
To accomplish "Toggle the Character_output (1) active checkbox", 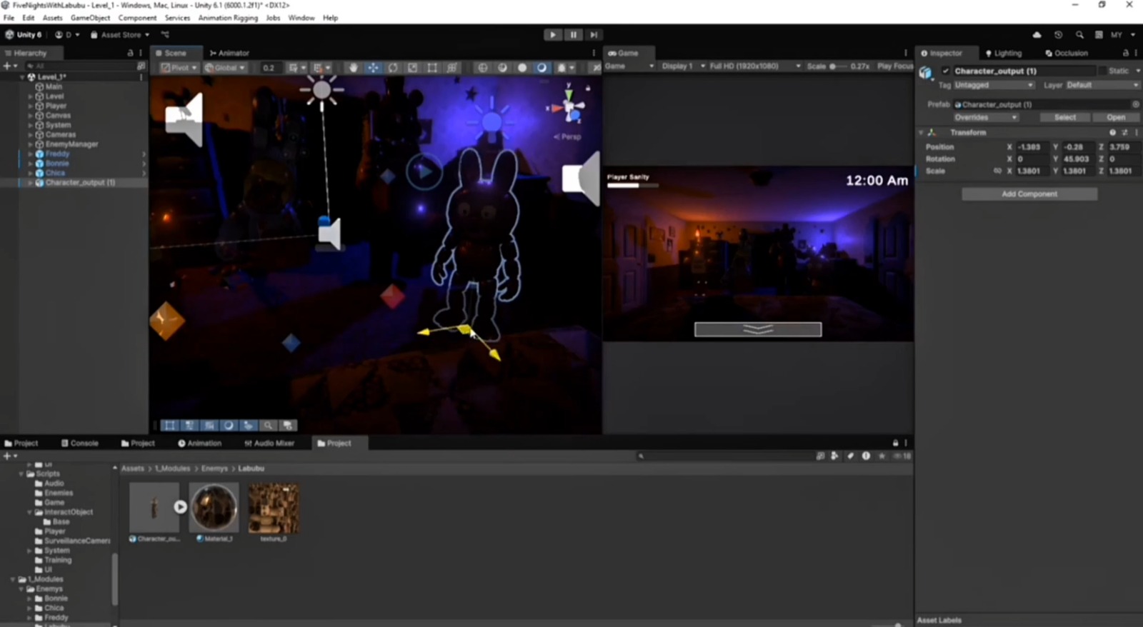I will (x=946, y=71).
